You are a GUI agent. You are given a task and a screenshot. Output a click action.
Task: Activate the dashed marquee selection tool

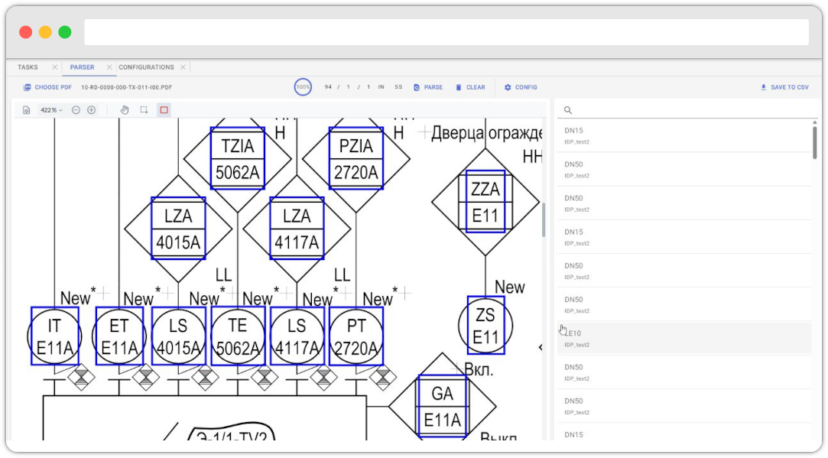tap(144, 110)
